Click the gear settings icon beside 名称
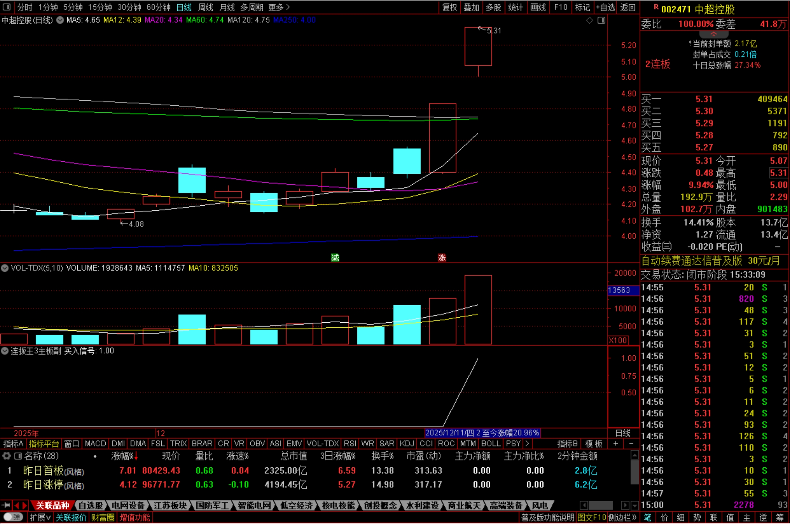Image resolution: width=790 pixels, height=524 pixels. point(7,456)
